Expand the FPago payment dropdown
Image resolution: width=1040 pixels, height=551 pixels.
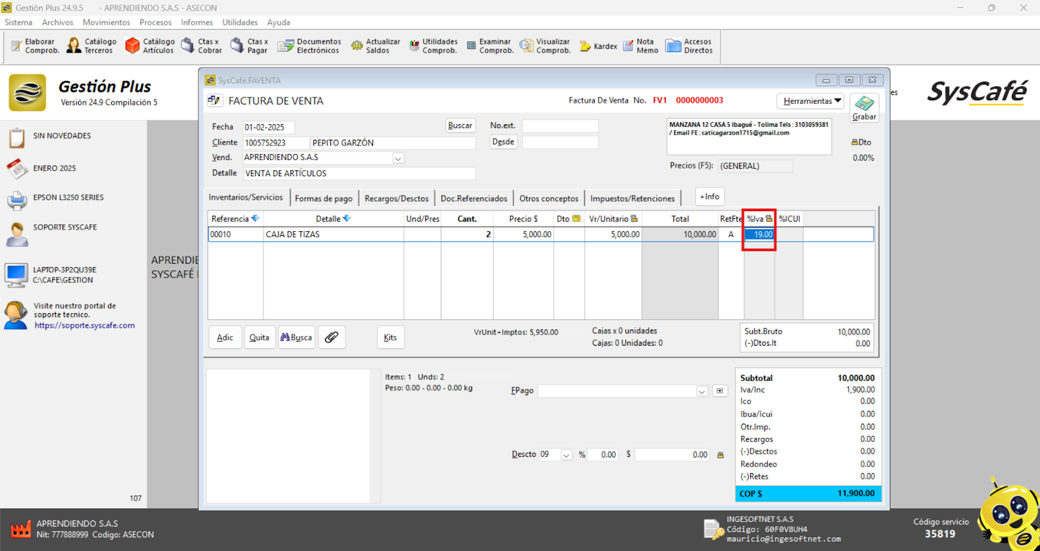pos(701,391)
